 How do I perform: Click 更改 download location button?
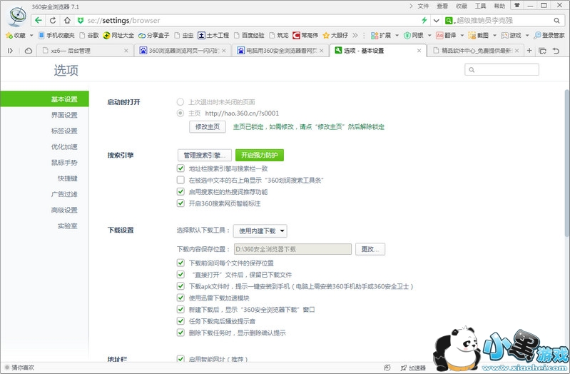point(370,249)
